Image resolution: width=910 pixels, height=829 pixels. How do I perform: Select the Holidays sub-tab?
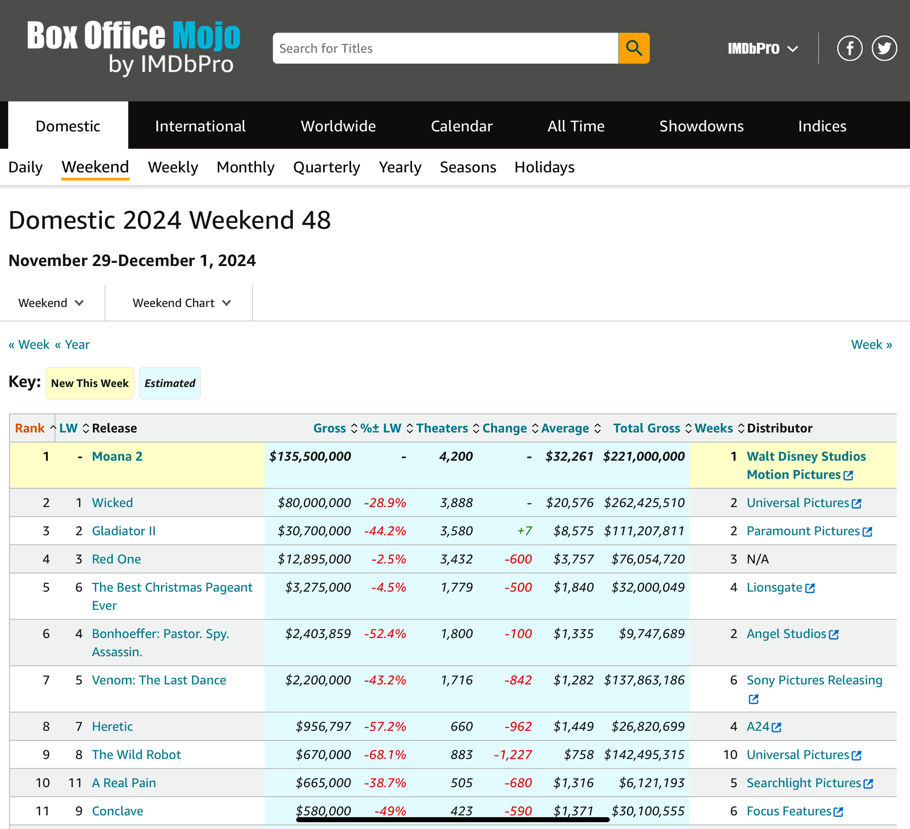click(544, 167)
